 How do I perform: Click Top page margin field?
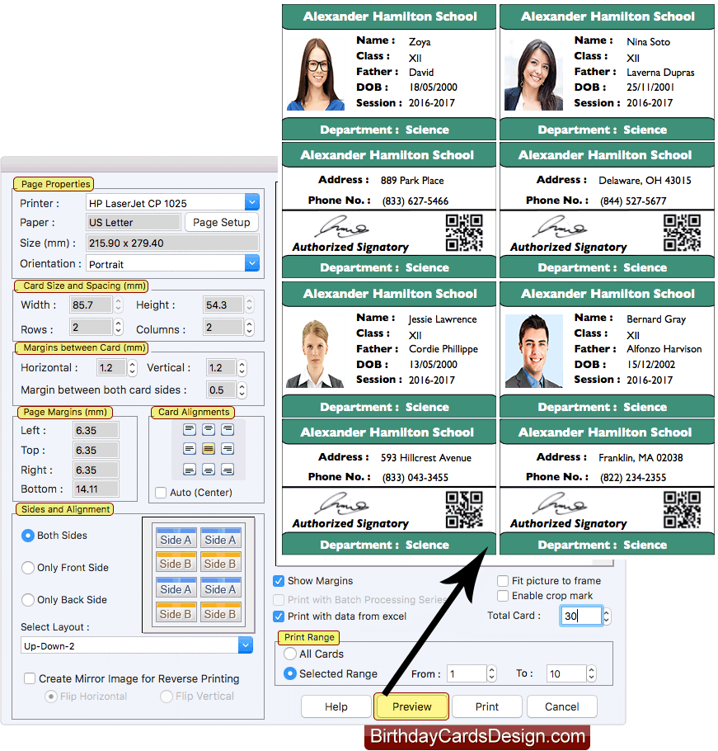pyautogui.click(x=95, y=450)
